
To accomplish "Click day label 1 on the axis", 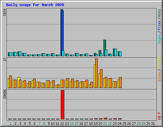I will coord(11,124).
